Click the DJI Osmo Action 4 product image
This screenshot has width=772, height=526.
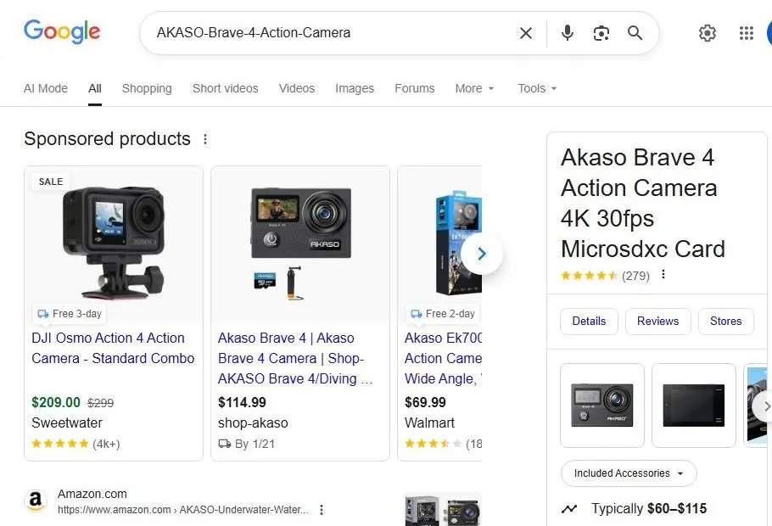pyautogui.click(x=113, y=243)
